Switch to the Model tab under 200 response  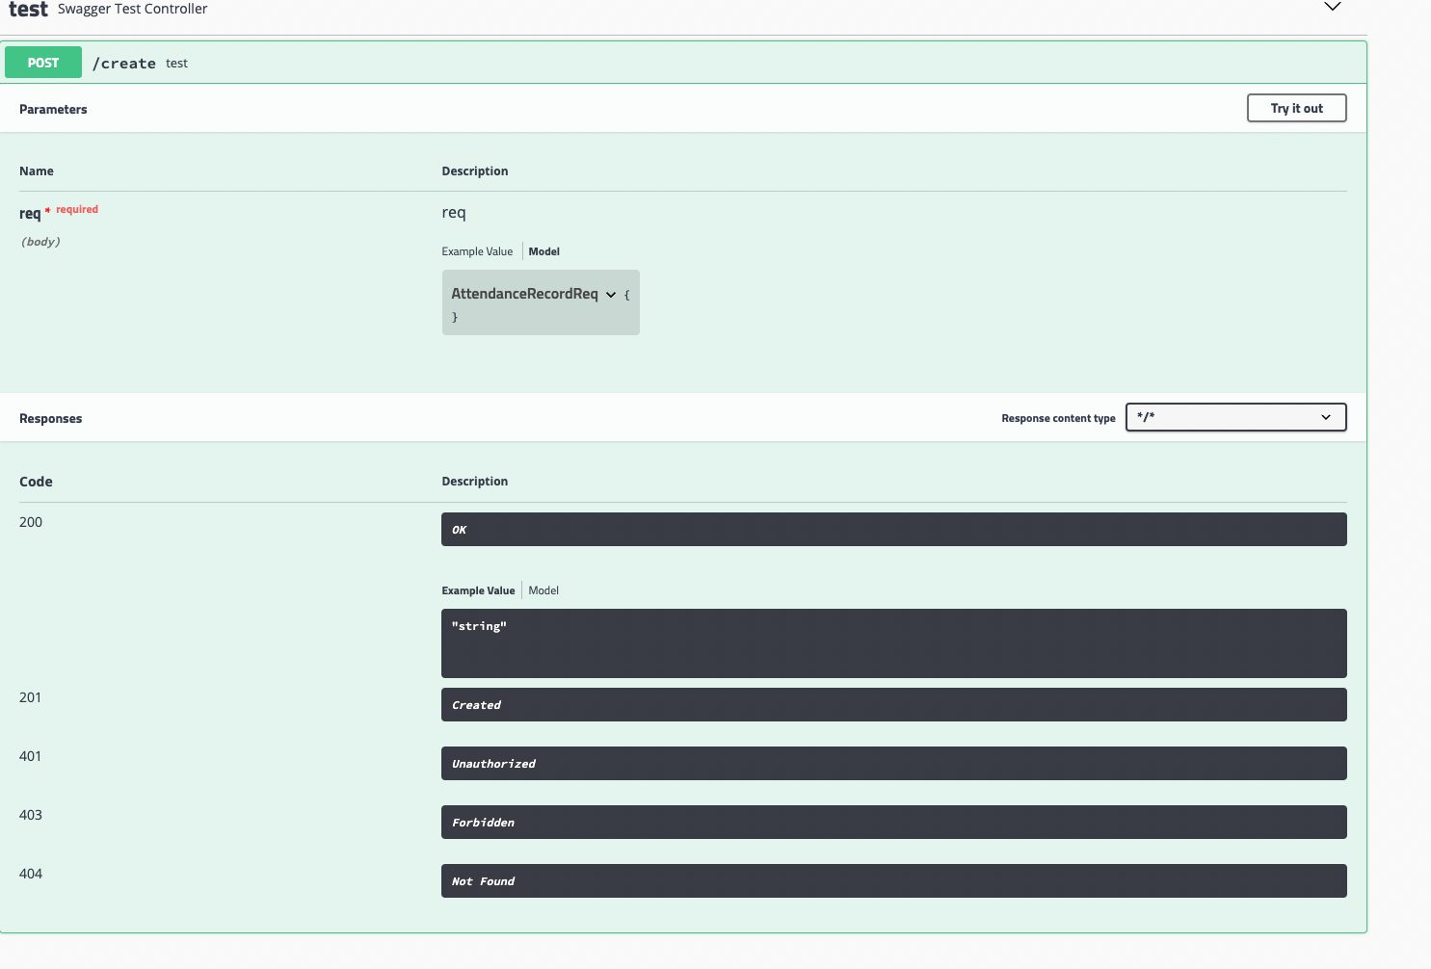click(543, 589)
